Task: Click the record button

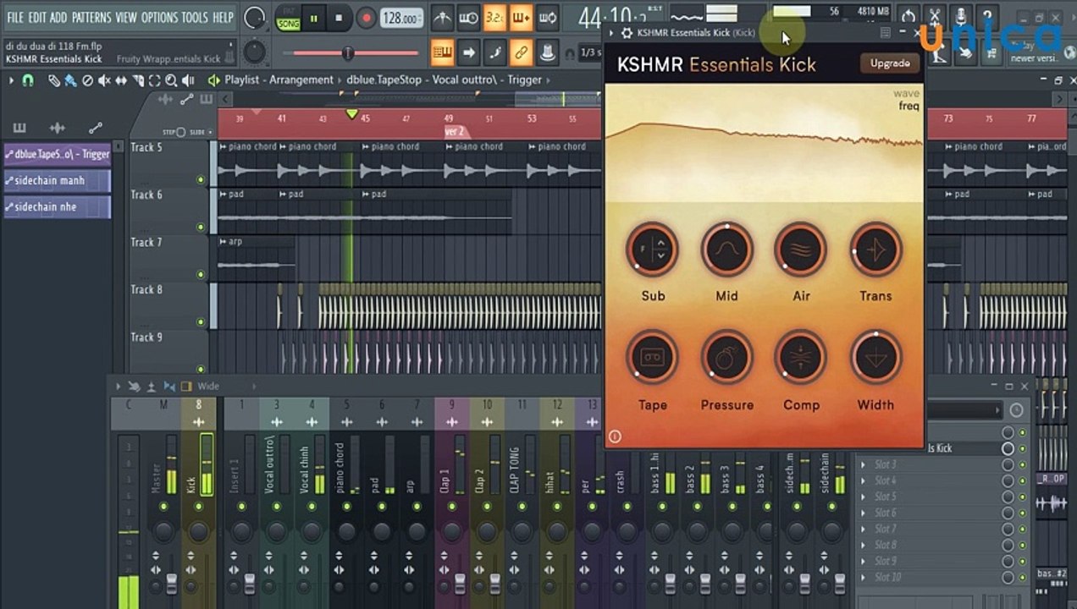Action: [x=366, y=17]
